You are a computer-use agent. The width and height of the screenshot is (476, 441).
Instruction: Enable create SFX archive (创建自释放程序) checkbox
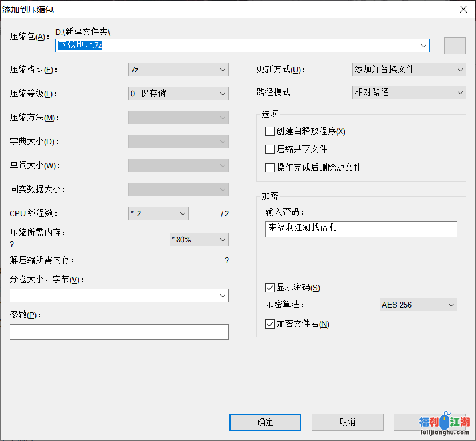tap(270, 131)
